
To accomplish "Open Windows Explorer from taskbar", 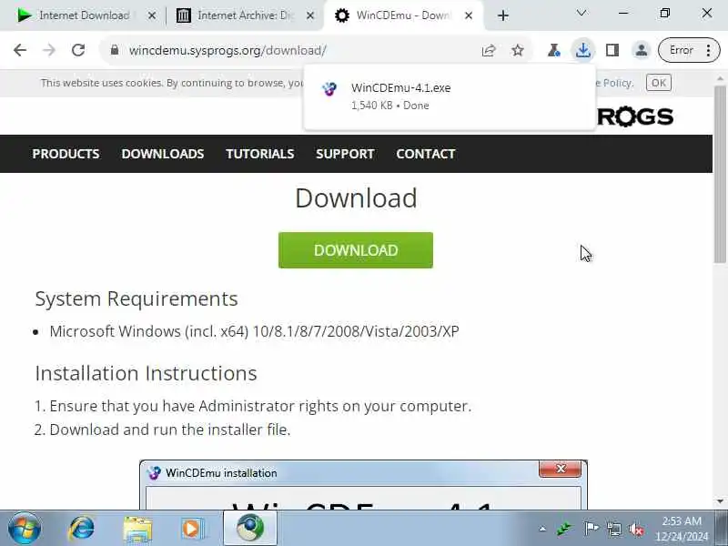I will pyautogui.click(x=138, y=529).
